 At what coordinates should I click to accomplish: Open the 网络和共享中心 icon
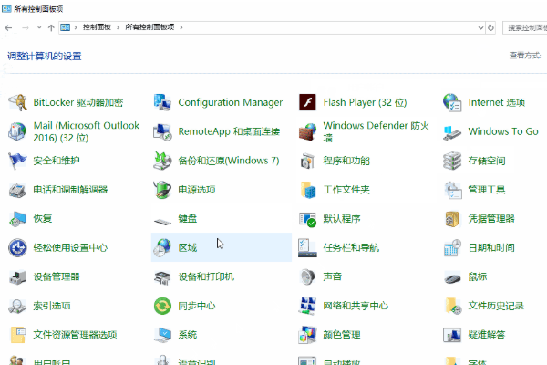tap(307, 306)
